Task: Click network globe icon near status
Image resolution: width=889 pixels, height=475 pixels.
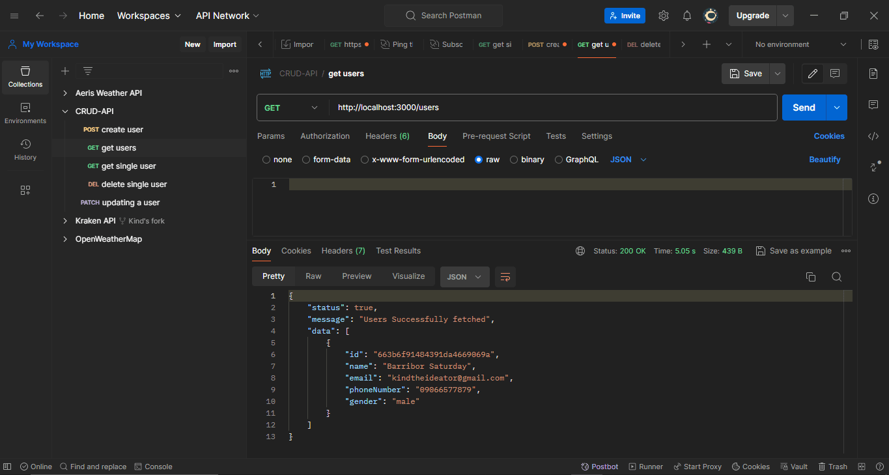Action: (580, 251)
